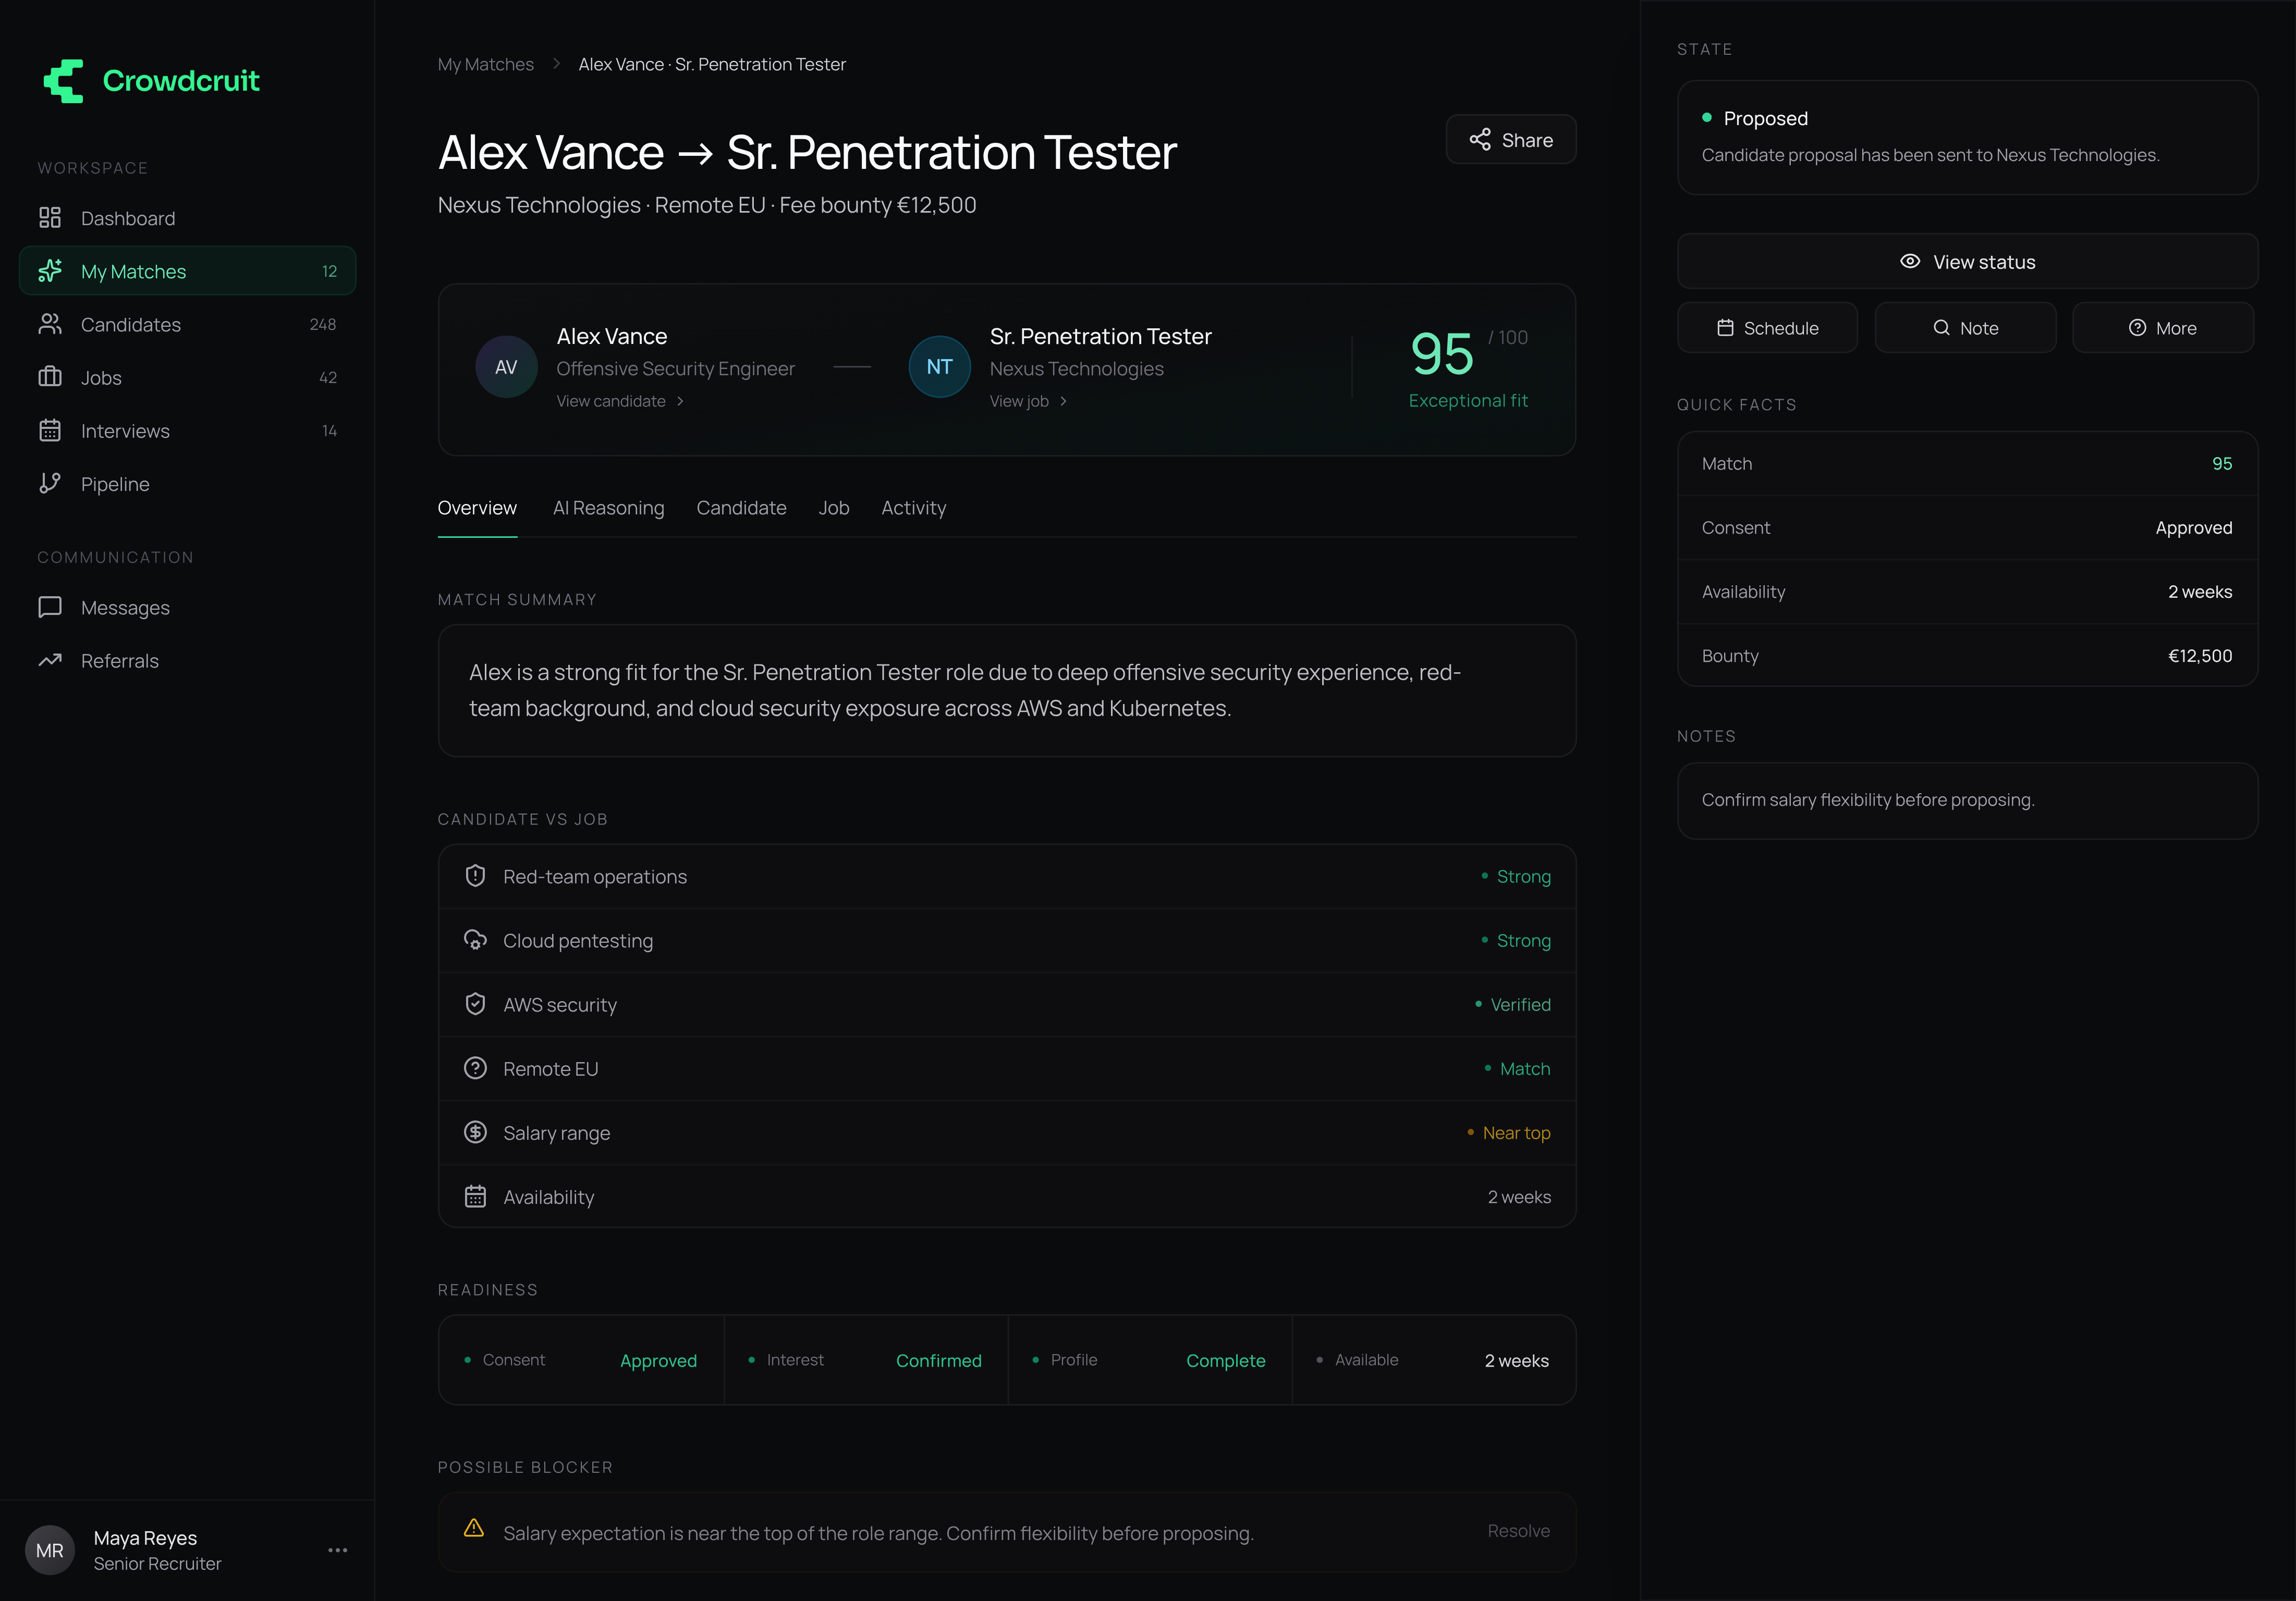Click the Dashboard sidebar label

click(x=128, y=218)
